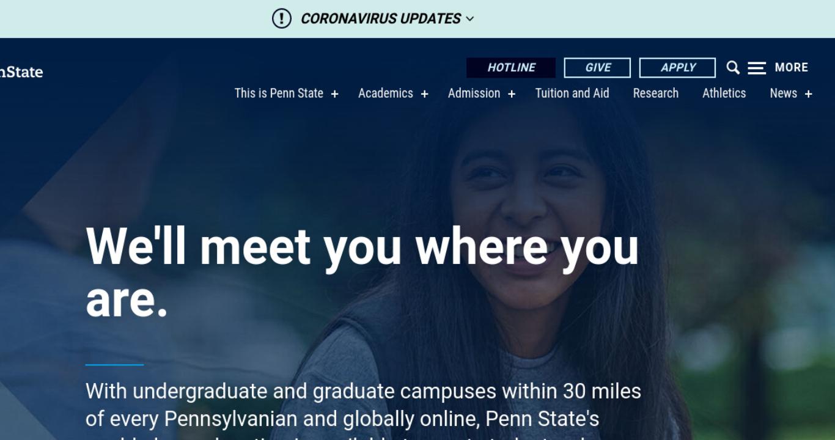Click the MORE label text
This screenshot has width=835, height=440.
click(792, 68)
